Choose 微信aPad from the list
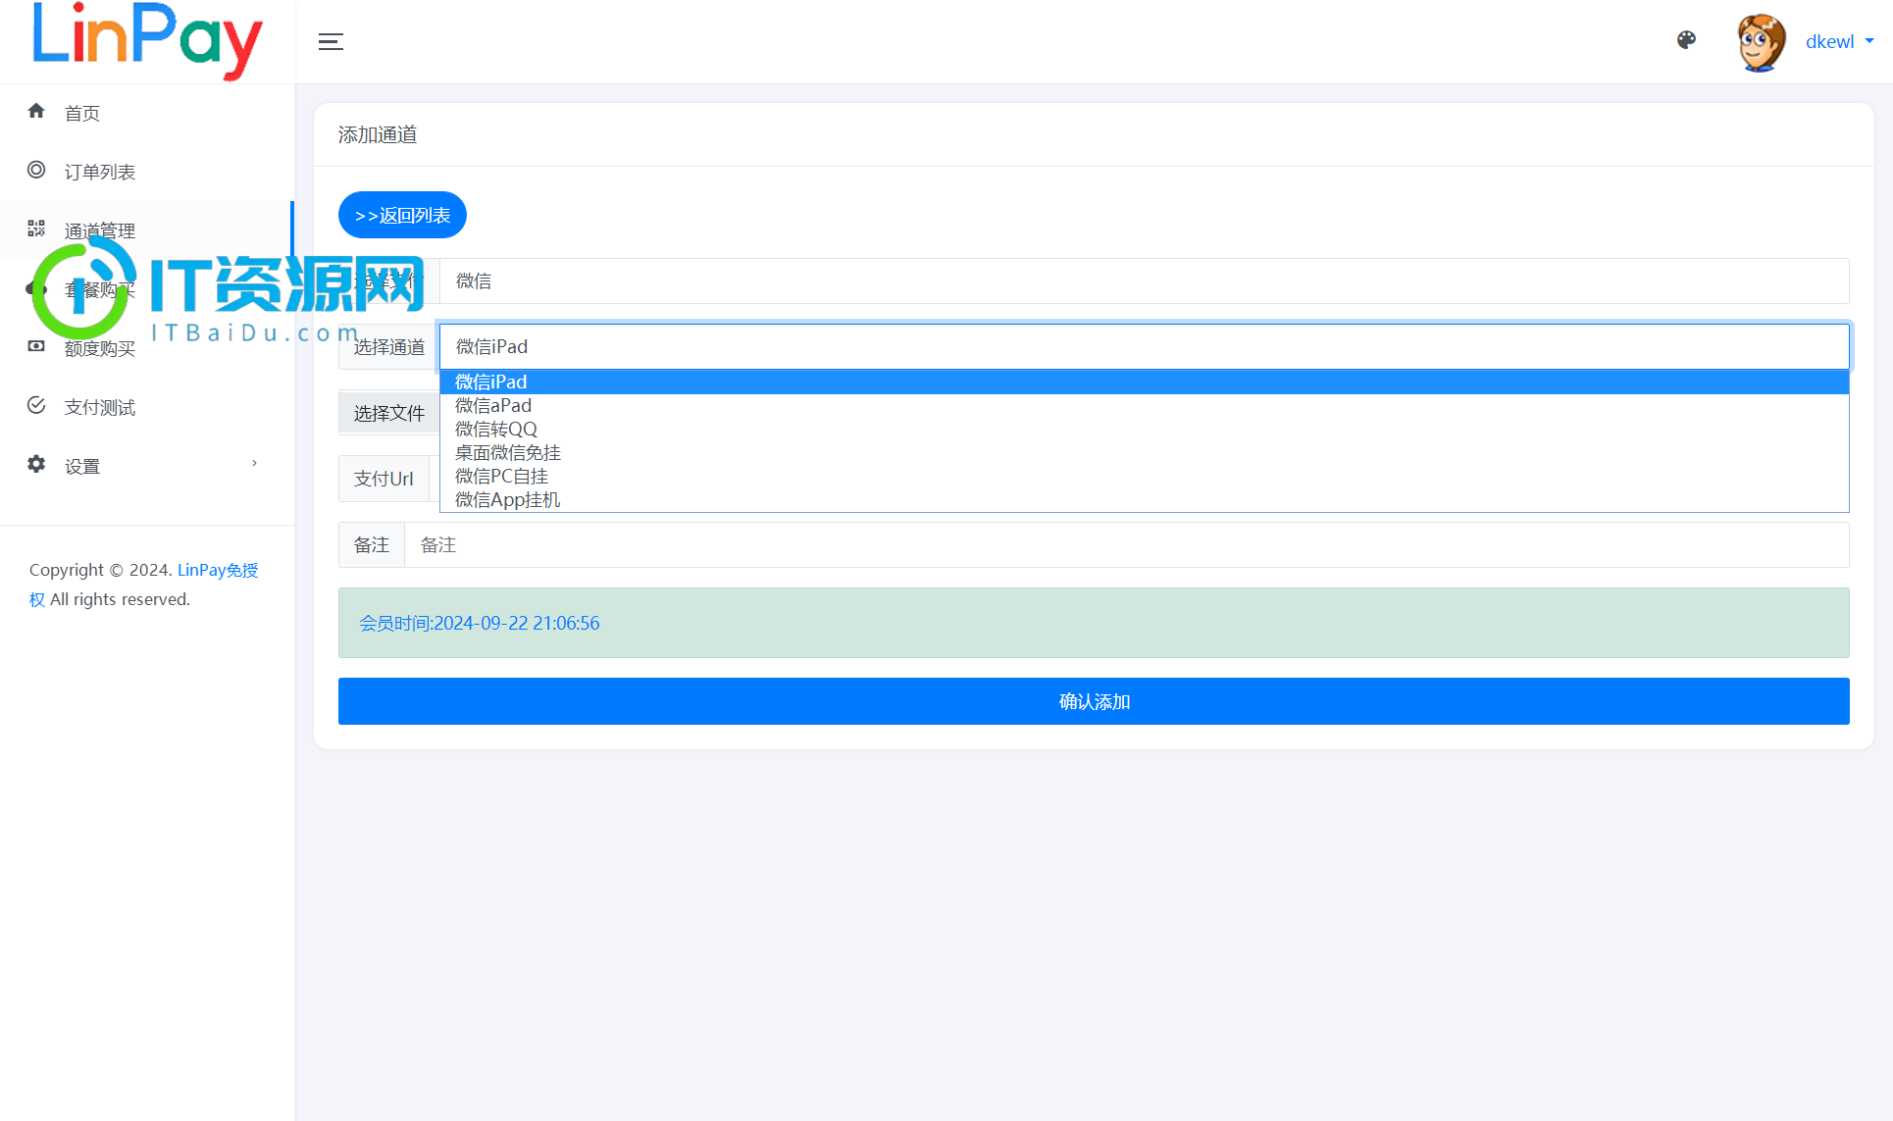The width and height of the screenshot is (1893, 1121). pos(1144,405)
